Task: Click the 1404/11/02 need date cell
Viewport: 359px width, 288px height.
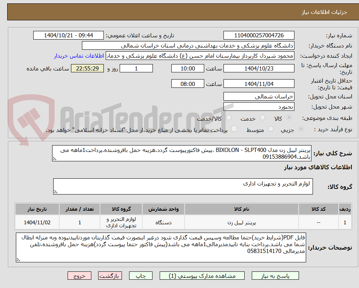Action: (x=37, y=222)
